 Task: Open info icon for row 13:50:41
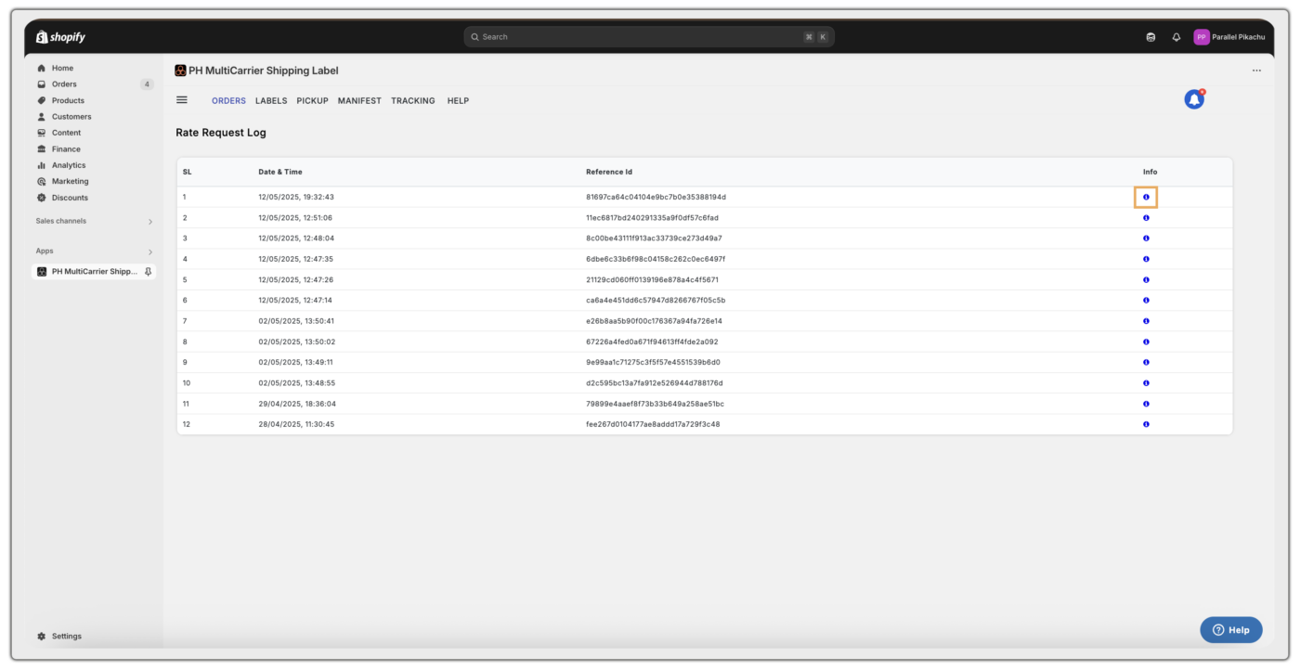tap(1146, 321)
